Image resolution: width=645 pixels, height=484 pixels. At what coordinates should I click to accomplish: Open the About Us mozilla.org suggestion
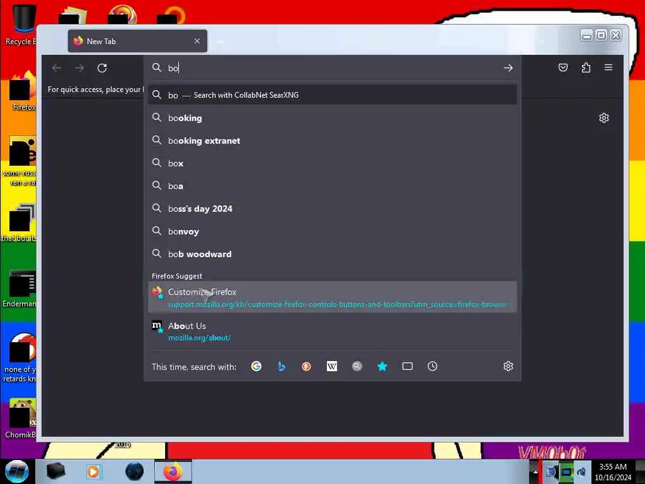[333, 331]
